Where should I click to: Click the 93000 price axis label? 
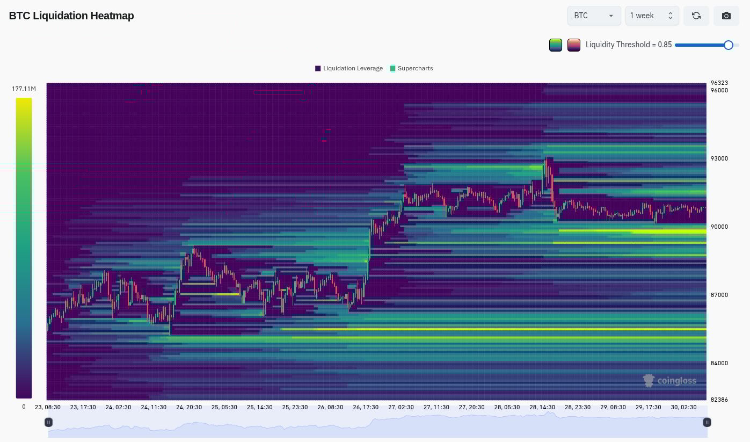[x=719, y=158]
